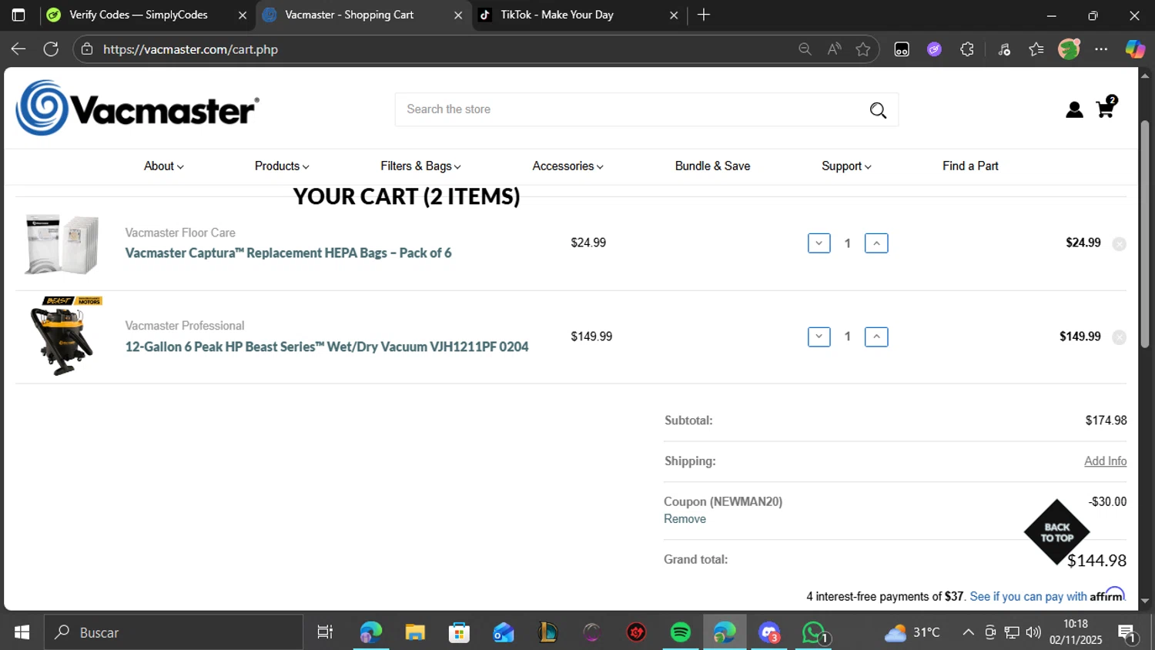Click the Windows Buscar search box
1155x650 pixels.
click(x=173, y=632)
